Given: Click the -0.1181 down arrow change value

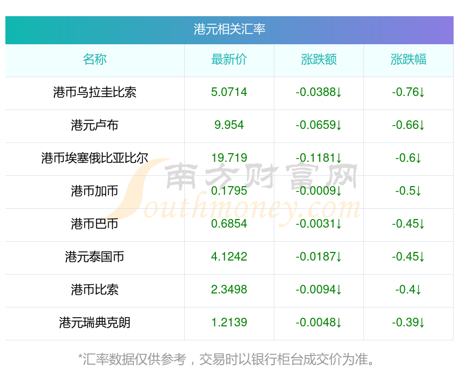Looking at the screenshot, I should click(319, 158).
